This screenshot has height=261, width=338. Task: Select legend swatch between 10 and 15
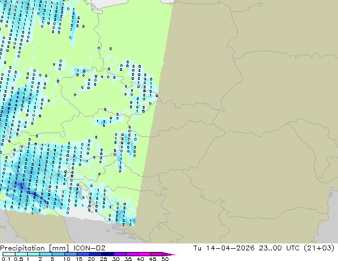(x=70, y=254)
